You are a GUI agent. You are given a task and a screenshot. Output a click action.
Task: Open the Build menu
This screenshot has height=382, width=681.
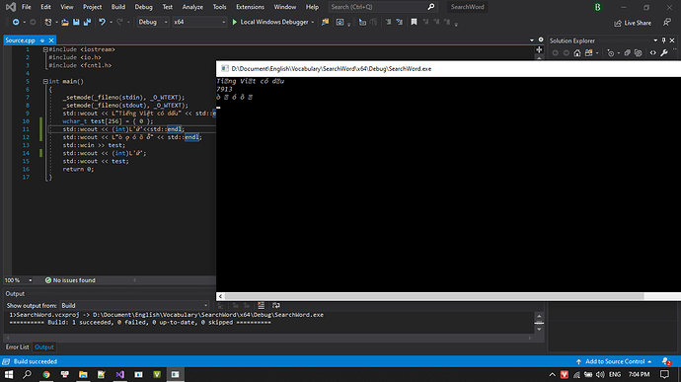pos(118,7)
